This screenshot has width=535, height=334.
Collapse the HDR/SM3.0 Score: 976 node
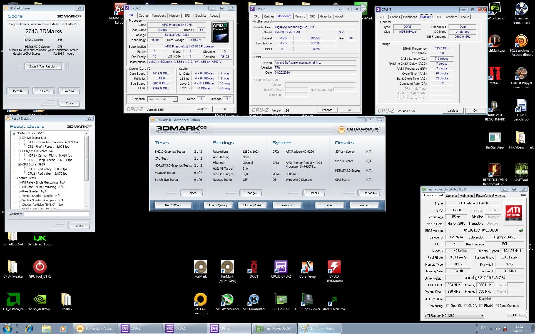point(19,151)
